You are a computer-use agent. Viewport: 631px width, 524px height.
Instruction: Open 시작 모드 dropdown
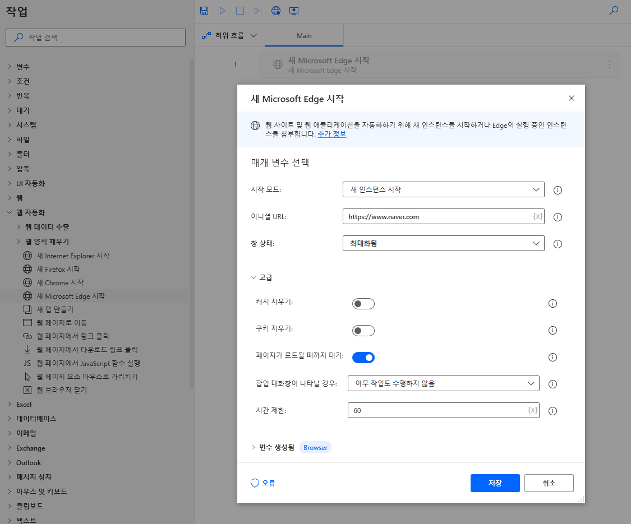443,189
